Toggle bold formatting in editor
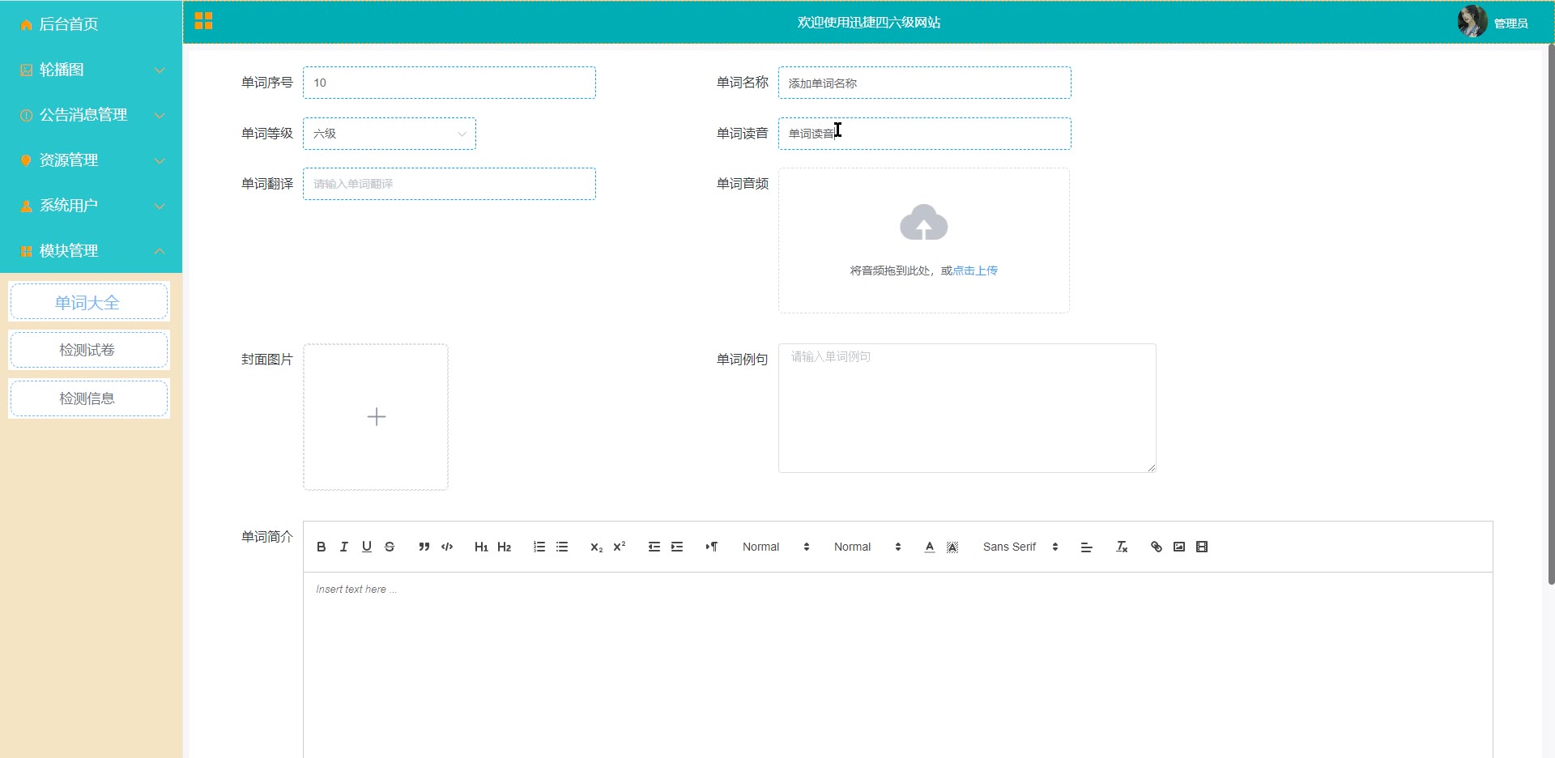The height and width of the screenshot is (758, 1555). 322,547
